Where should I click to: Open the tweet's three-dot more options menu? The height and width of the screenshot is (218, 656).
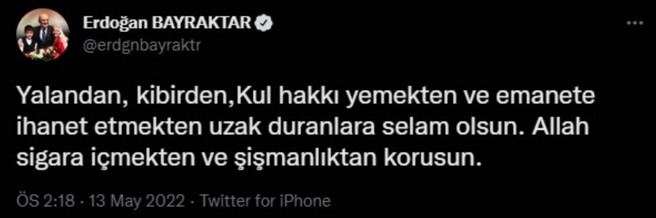[x=635, y=23]
